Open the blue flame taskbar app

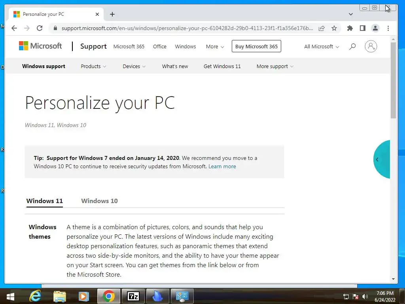click(x=157, y=296)
